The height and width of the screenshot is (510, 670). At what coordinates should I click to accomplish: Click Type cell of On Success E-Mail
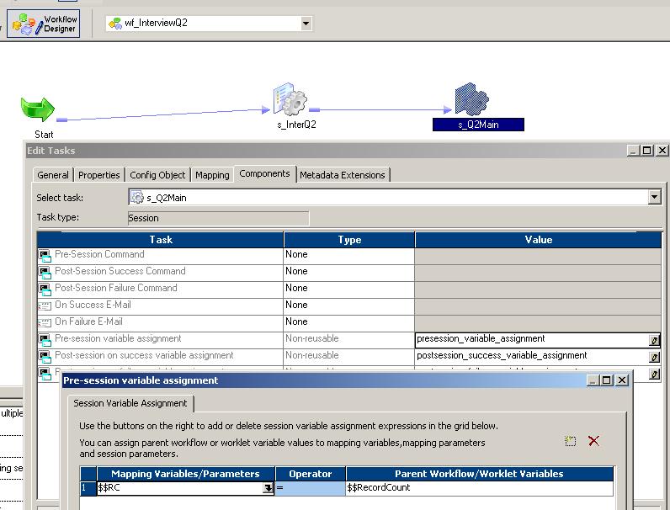point(348,305)
